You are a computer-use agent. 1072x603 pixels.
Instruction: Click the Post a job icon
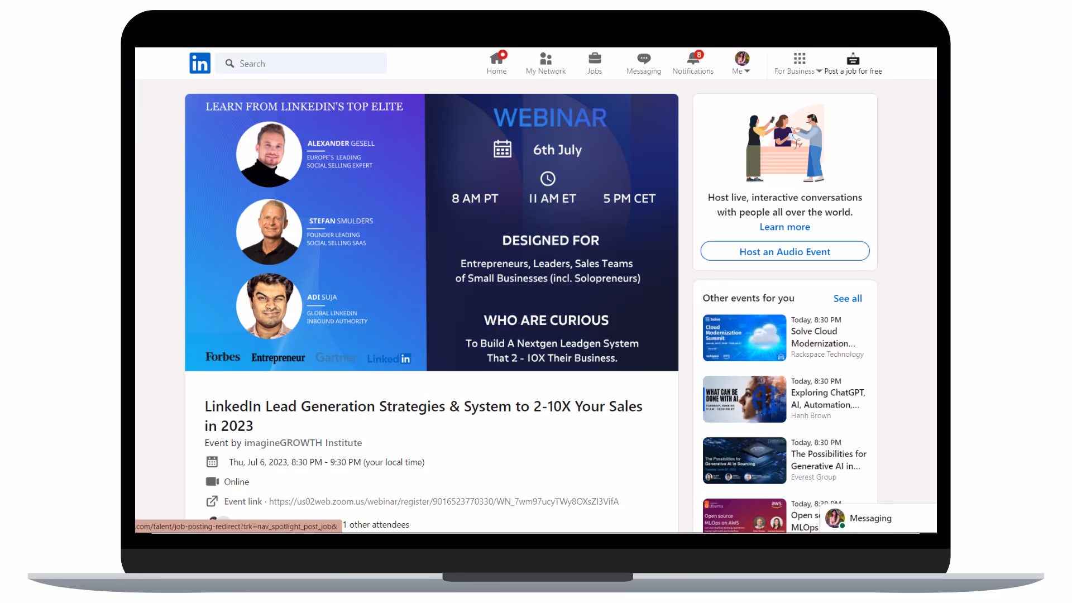(x=853, y=59)
